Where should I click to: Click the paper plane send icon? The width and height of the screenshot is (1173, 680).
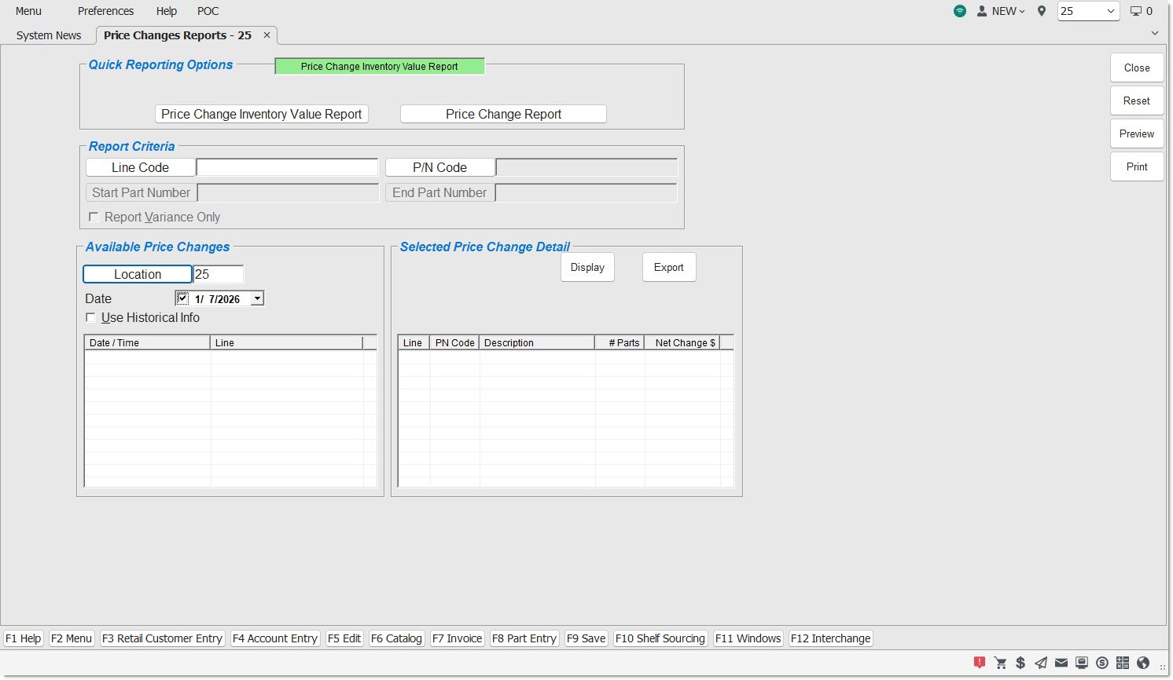point(1041,663)
